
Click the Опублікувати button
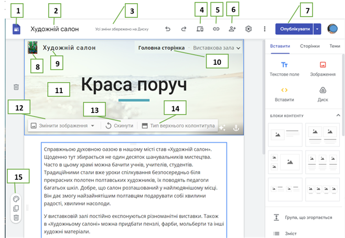pos(295,29)
